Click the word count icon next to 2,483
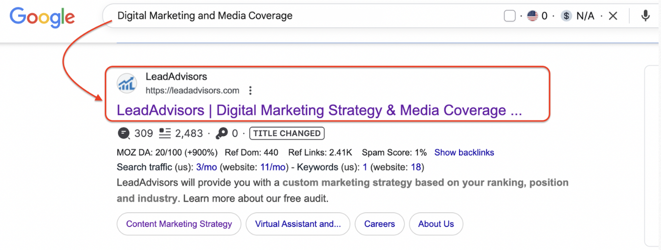The height and width of the screenshot is (250, 661). [165, 134]
